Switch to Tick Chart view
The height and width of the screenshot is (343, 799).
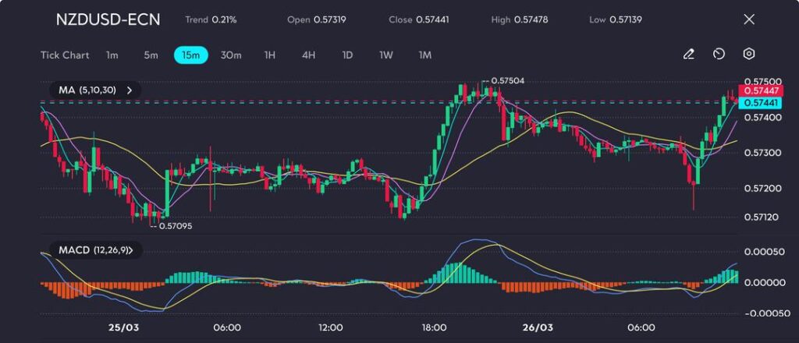[x=64, y=55]
